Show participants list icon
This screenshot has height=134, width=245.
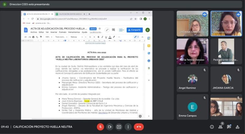pos(221,127)
